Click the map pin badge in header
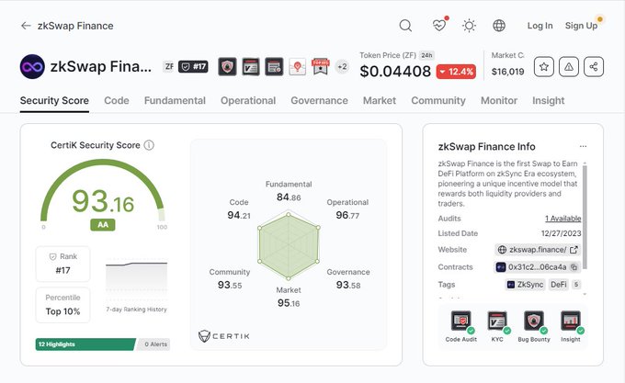 tap(298, 66)
